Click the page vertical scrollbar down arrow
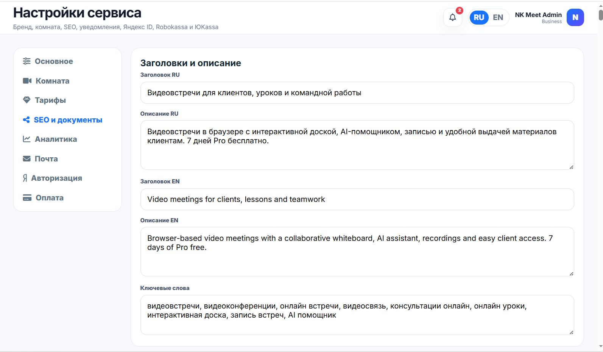The width and height of the screenshot is (603, 352). [x=600, y=346]
